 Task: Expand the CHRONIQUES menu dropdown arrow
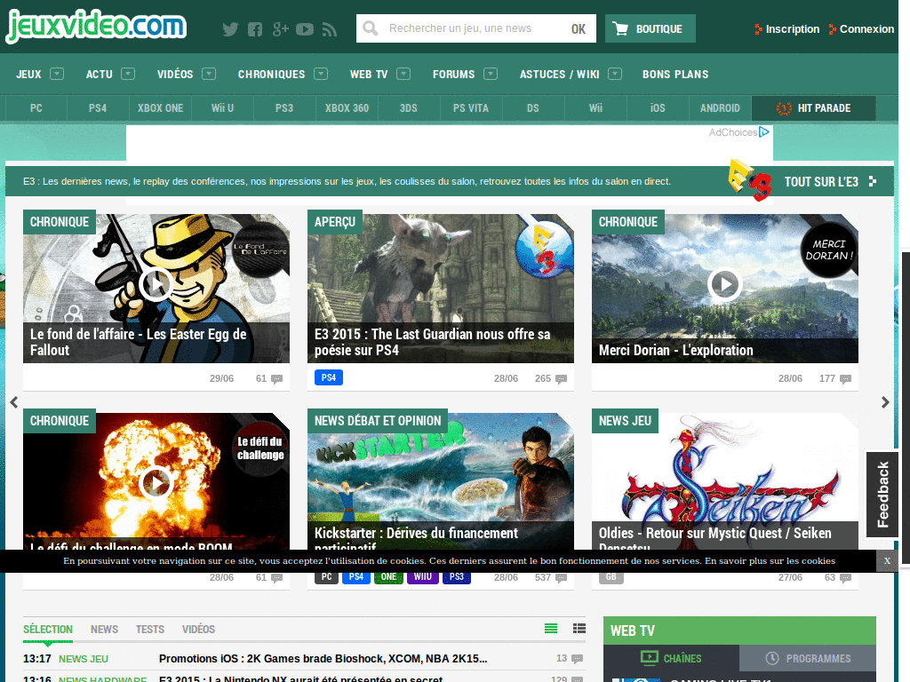click(321, 74)
